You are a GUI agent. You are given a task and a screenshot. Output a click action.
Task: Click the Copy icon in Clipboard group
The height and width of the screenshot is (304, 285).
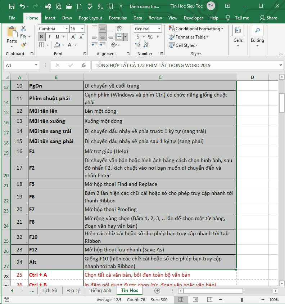[23, 37]
